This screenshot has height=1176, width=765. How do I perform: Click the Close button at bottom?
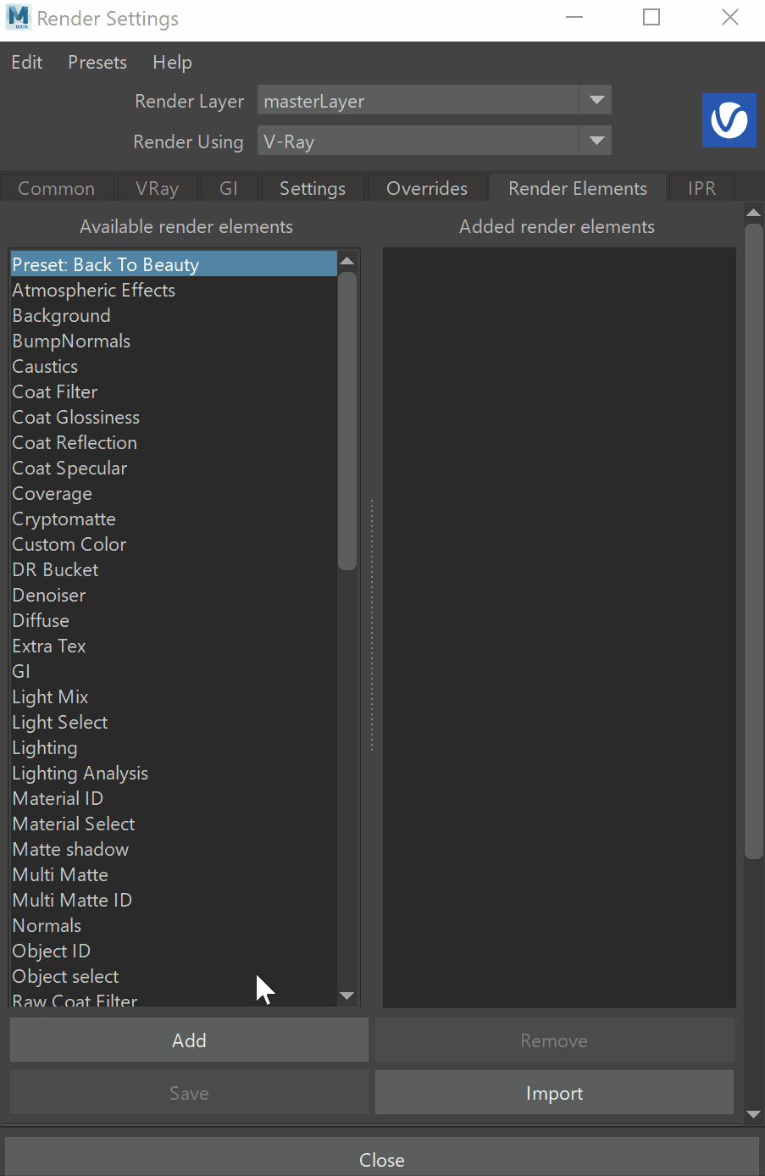382,1159
